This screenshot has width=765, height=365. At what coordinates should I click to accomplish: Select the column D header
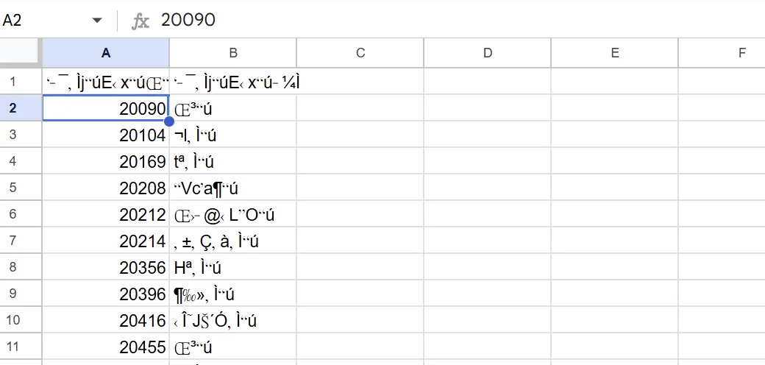coord(488,52)
